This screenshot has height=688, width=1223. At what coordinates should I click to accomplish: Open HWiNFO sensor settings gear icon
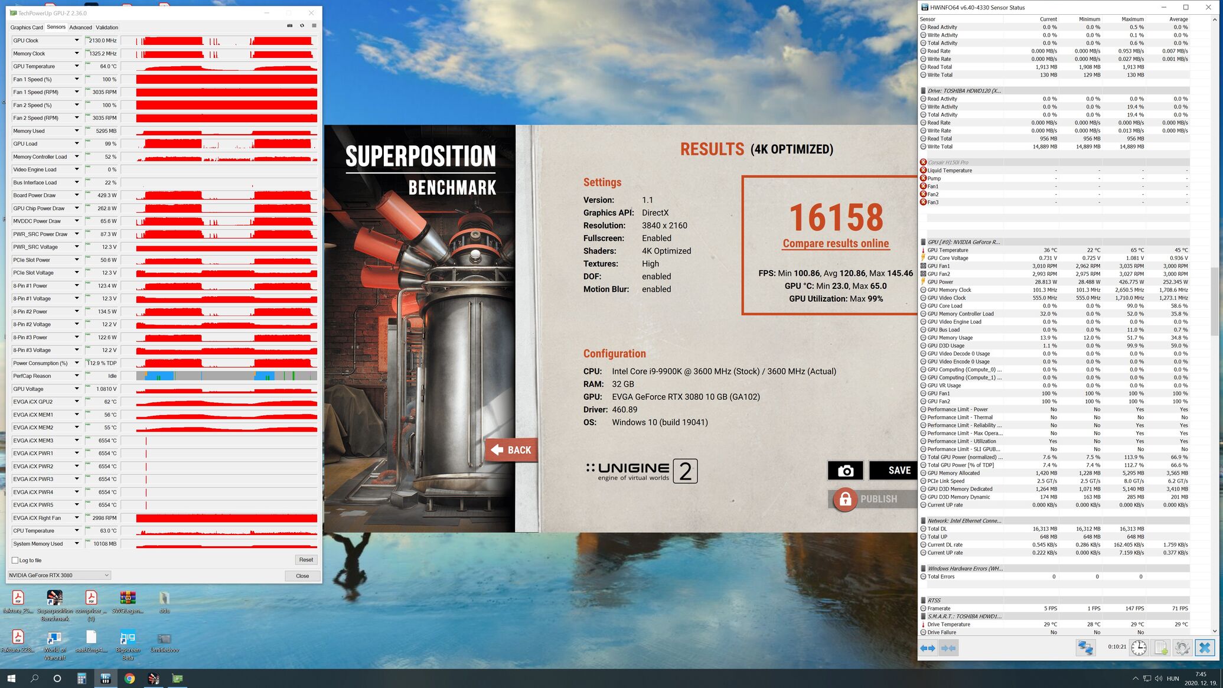[1182, 647]
